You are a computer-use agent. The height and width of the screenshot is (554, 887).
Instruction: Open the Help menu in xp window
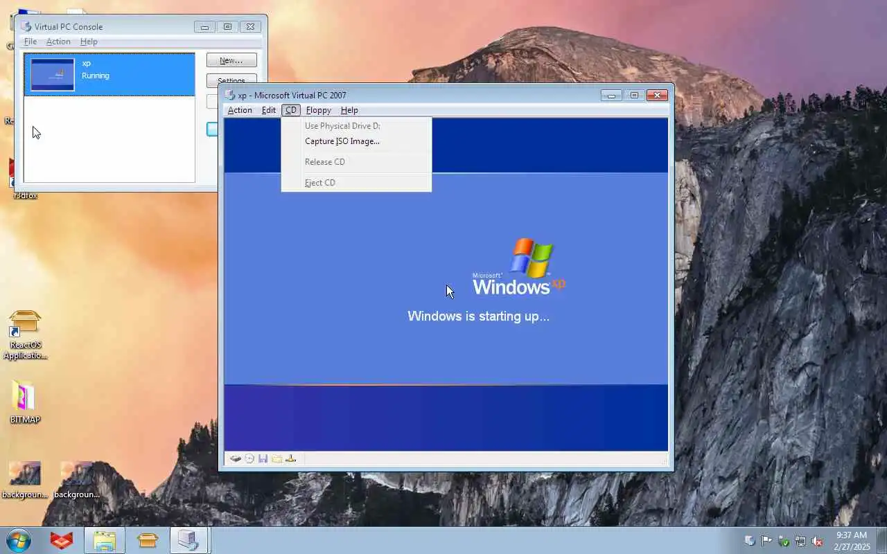349,110
